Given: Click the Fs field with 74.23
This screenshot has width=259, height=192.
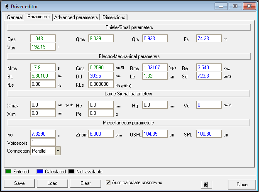Looking at the screenshot, I should 209,39.
